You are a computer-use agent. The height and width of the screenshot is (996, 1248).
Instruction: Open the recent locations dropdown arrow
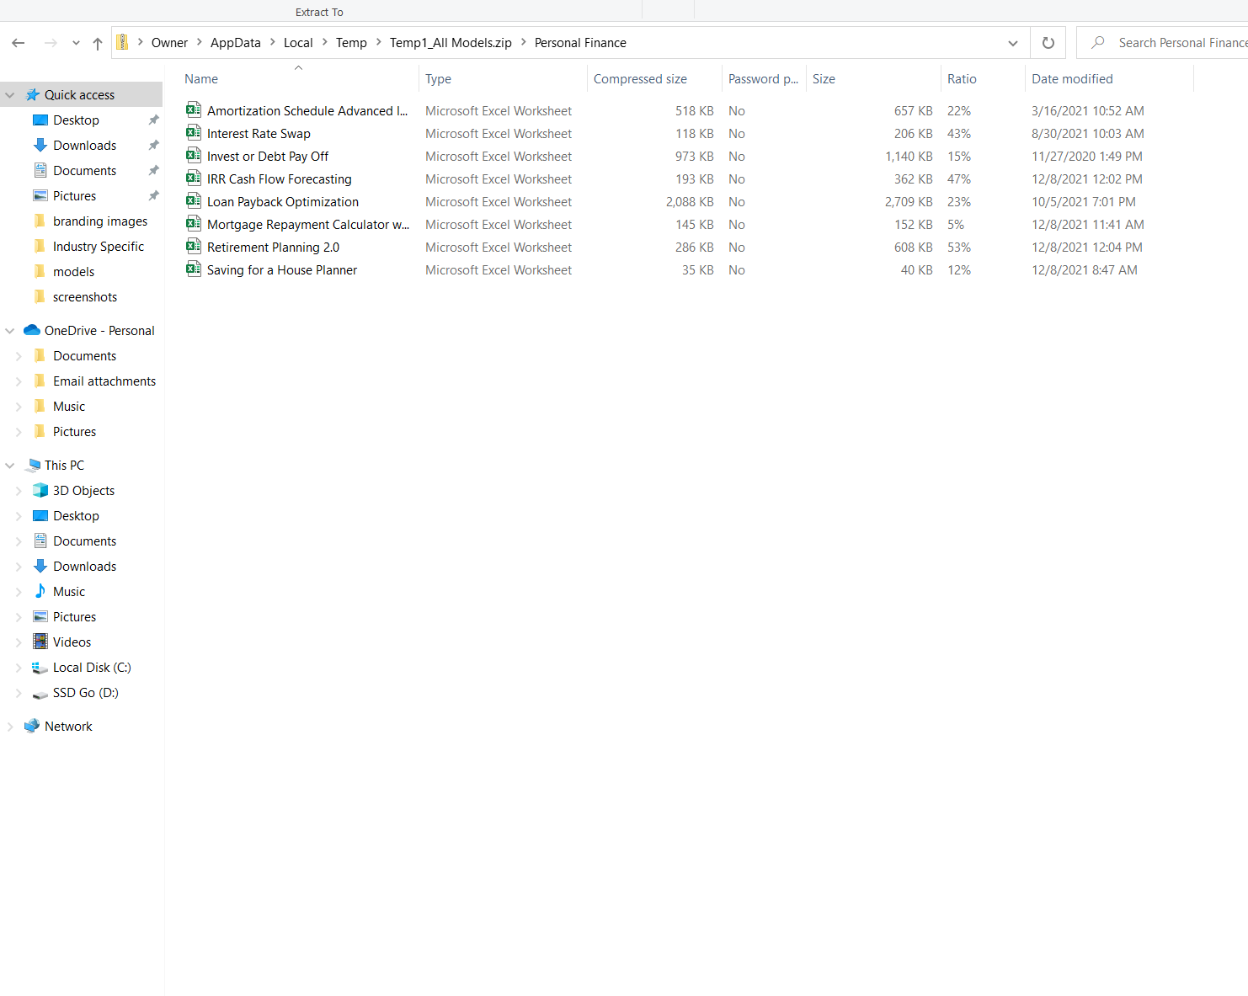click(76, 43)
